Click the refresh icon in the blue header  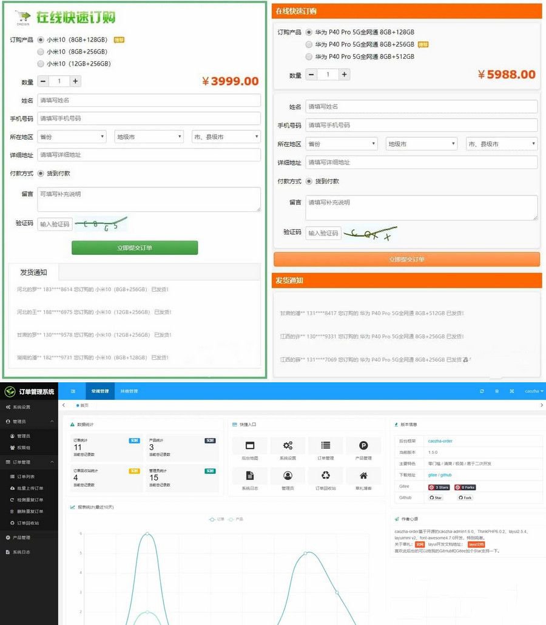(x=482, y=391)
